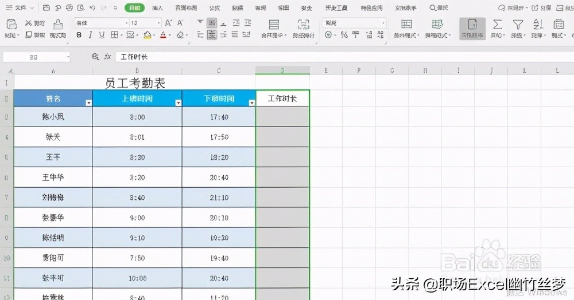Toggle Align Left
This screenshot has height=300, width=574.
coord(200,35)
